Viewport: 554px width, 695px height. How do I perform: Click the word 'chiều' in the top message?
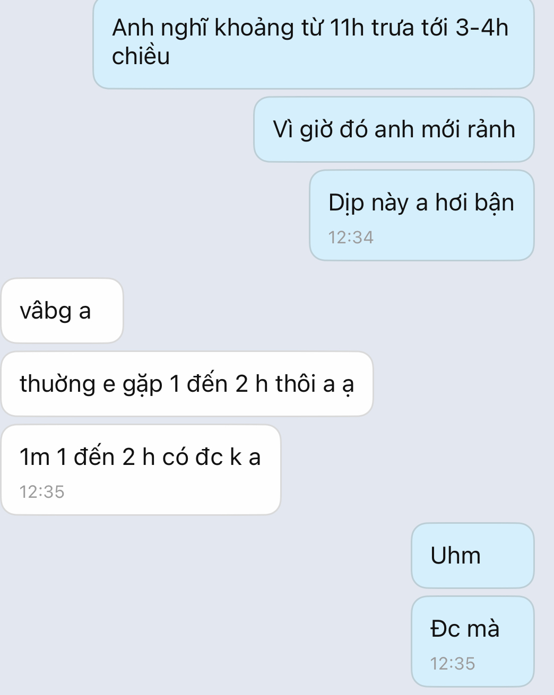coord(141,56)
